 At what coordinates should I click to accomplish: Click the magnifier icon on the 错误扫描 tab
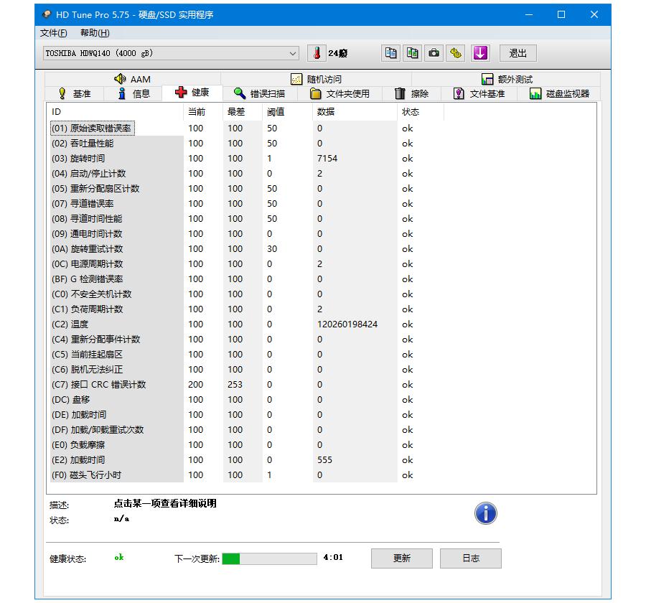click(x=238, y=93)
